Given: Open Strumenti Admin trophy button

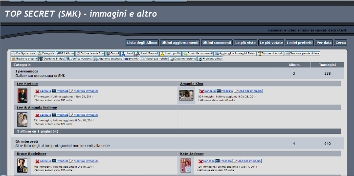Looking at the screenshot, I should point(270,53).
